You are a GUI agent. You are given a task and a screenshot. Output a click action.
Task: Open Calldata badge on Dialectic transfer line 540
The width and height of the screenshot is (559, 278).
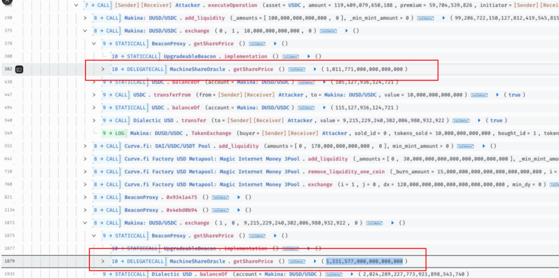click(461, 120)
